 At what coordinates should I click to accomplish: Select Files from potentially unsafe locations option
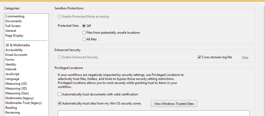pyautogui.click(x=84, y=33)
